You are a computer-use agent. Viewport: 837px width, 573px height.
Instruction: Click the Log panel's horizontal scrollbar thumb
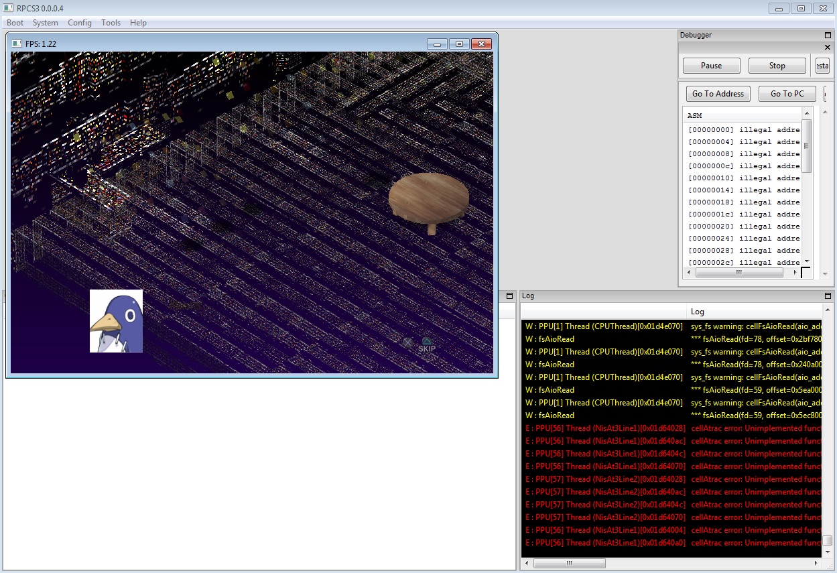[569, 563]
